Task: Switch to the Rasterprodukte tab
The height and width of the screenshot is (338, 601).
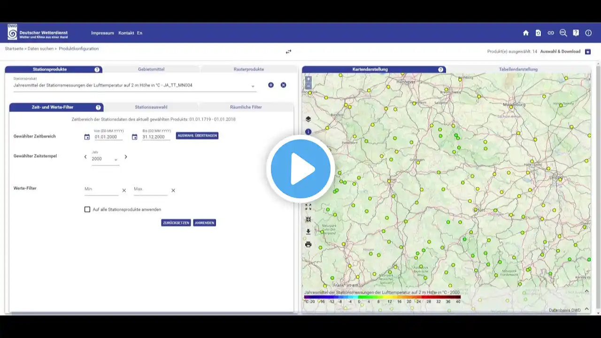Action: point(249,69)
